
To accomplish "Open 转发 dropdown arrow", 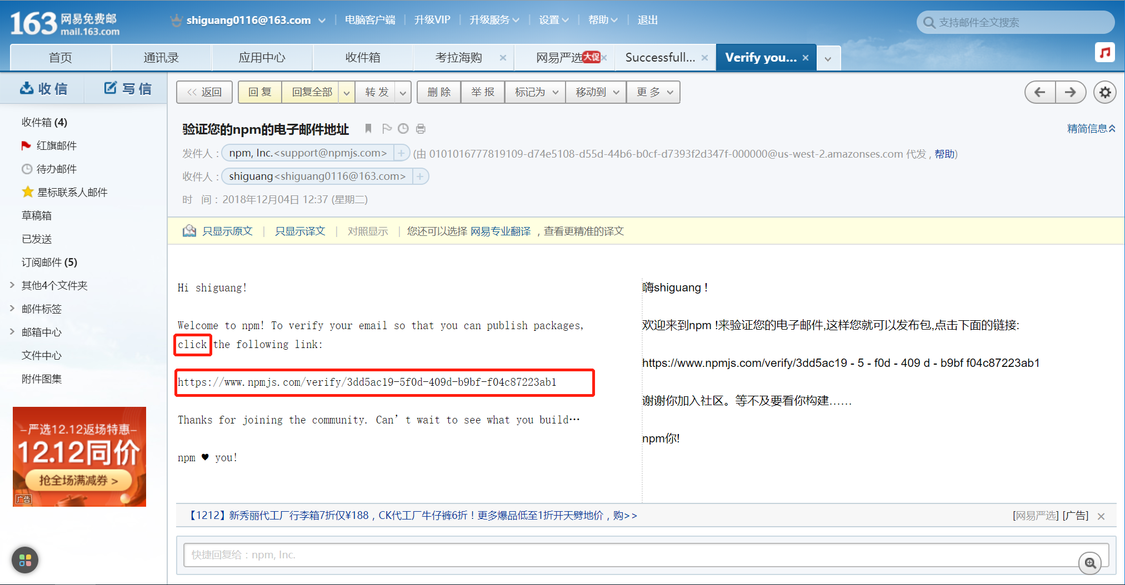I will coord(403,93).
